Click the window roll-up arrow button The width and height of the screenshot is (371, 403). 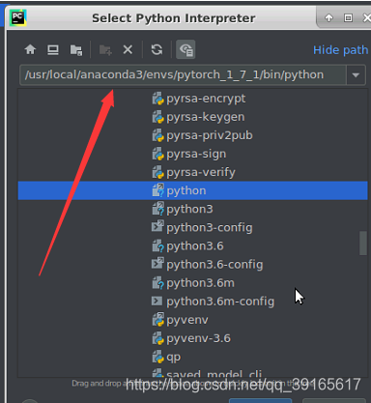pyautogui.click(x=328, y=17)
